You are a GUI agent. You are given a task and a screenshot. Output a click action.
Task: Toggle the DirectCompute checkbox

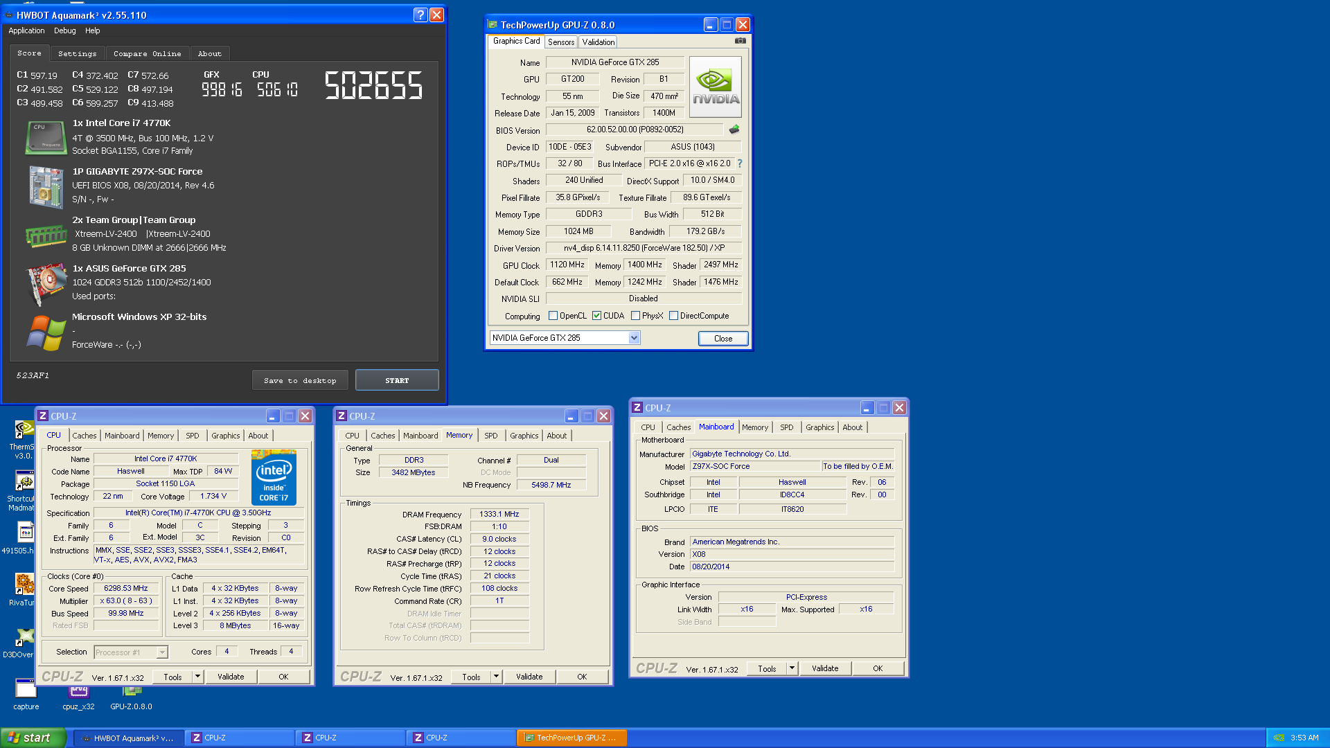(673, 316)
